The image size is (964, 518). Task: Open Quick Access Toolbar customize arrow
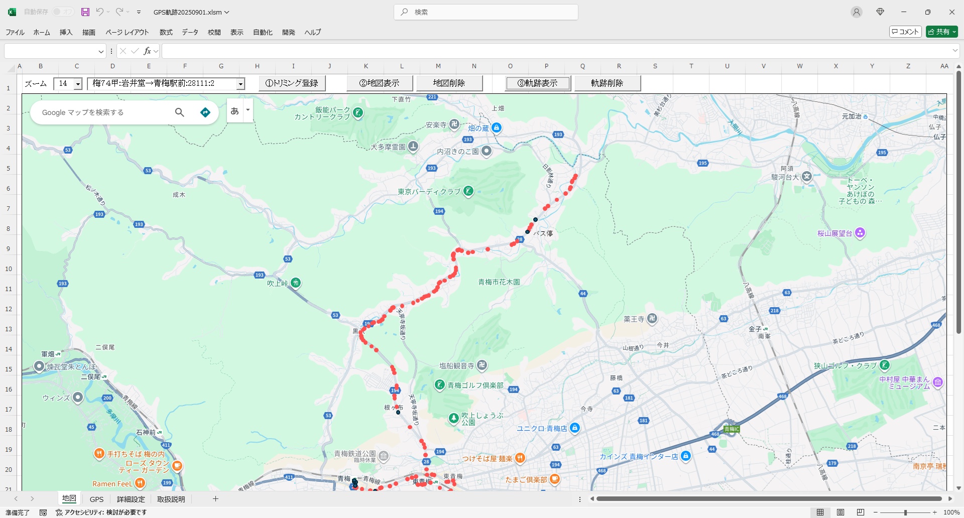pos(139,12)
